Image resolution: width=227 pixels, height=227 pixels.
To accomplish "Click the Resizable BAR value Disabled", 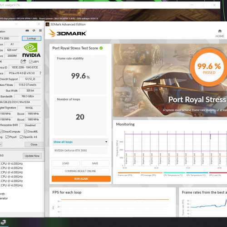I will [x=30, y=125].
